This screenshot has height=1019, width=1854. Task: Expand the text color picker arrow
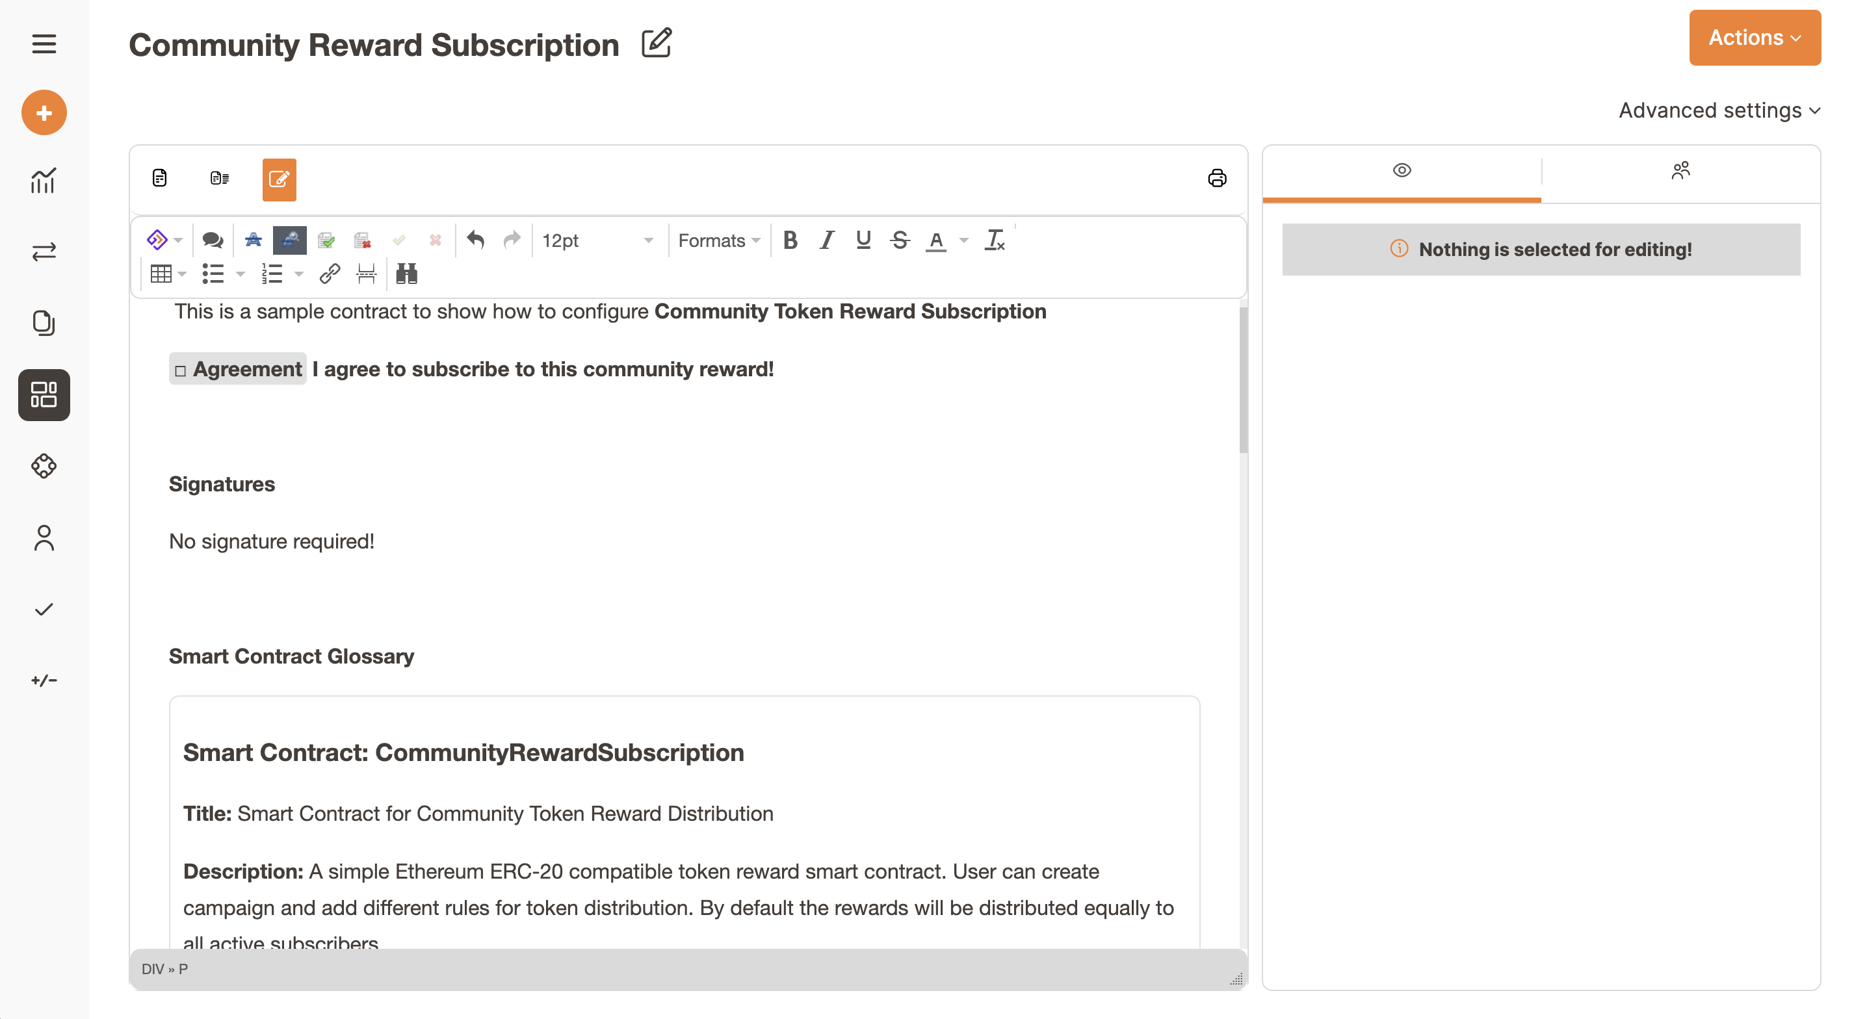[x=963, y=240]
